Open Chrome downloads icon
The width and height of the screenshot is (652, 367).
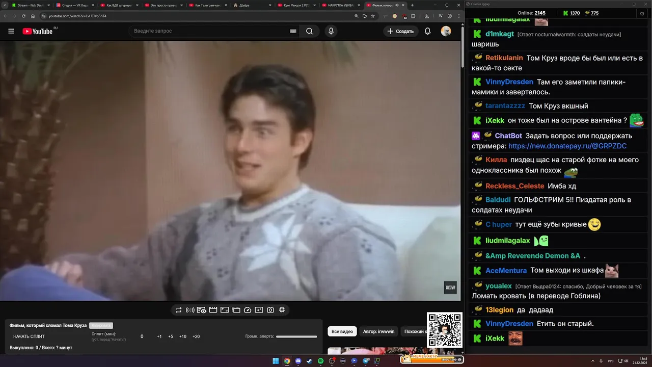point(427,16)
